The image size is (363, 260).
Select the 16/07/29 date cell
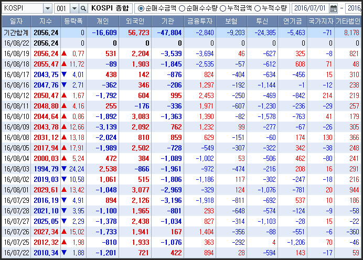[x=16, y=200]
